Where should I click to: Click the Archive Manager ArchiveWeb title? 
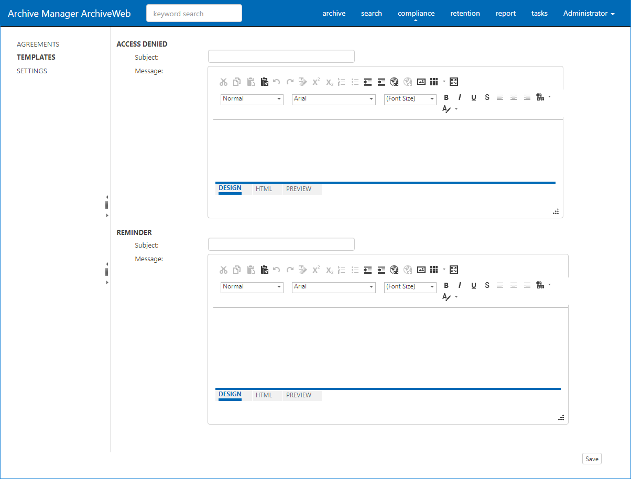point(69,14)
